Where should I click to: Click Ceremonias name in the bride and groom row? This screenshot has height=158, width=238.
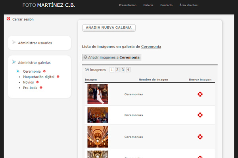134,94
